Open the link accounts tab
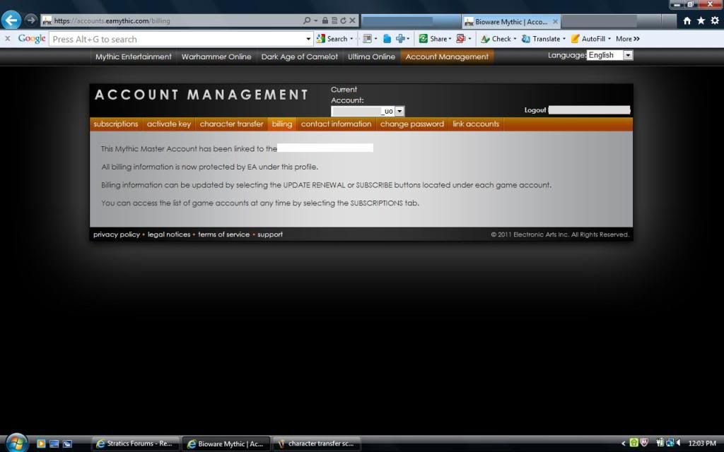 [x=476, y=124]
